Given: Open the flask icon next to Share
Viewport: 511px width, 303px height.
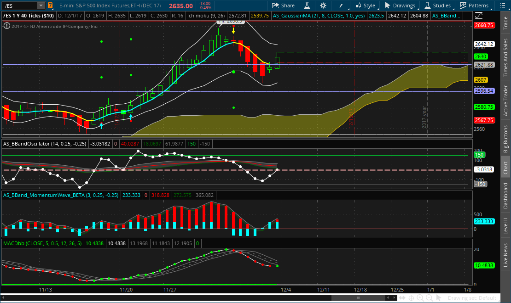Looking at the screenshot, I should (x=307, y=6).
